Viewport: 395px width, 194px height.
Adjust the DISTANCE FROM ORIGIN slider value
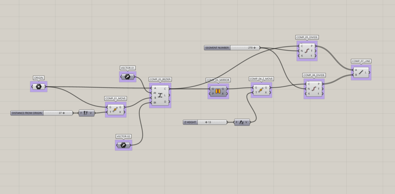tap(58, 113)
